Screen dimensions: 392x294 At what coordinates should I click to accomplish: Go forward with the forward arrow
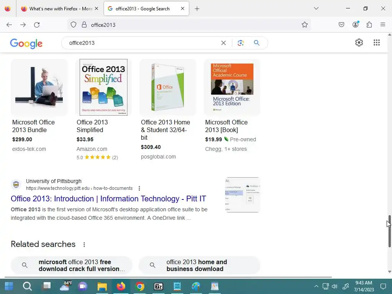pos(23,25)
